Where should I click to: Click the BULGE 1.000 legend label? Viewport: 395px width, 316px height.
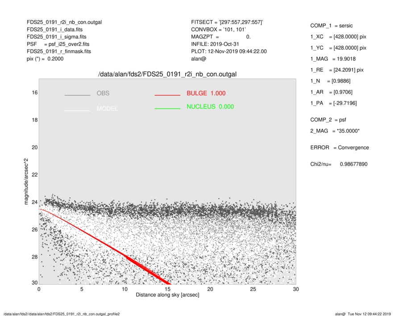pyautogui.click(x=206, y=93)
